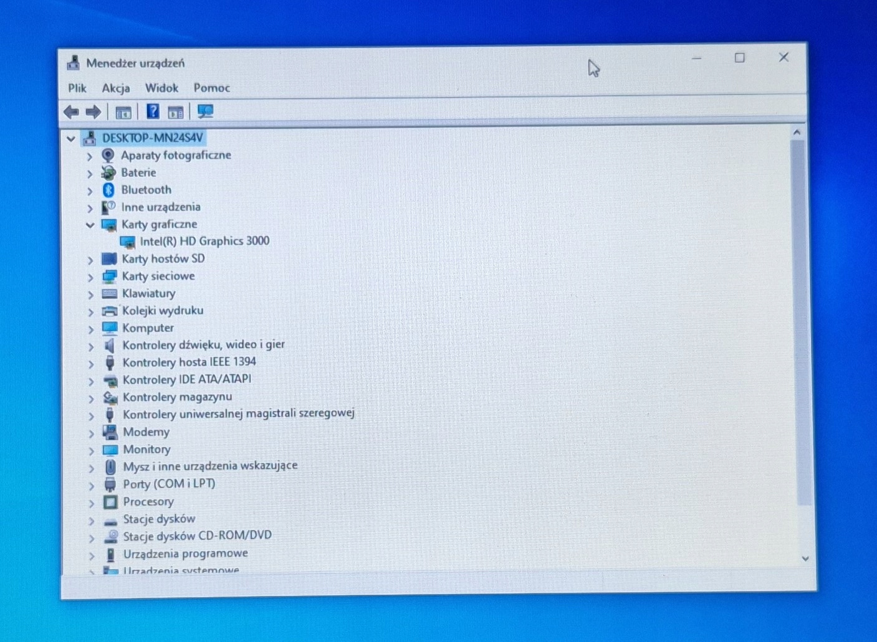Click the scan for hardware changes monitor icon
The height and width of the screenshot is (642, 877).
(205, 111)
